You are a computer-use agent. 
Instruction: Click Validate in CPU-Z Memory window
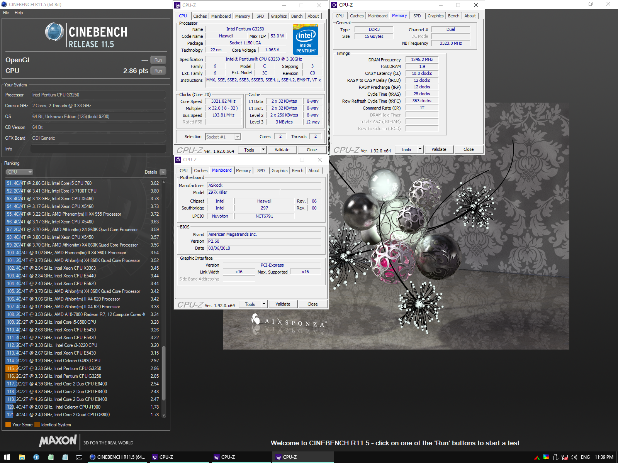tap(439, 149)
